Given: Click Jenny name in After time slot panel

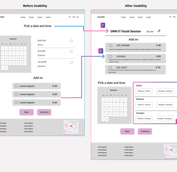Looking at the screenshot, I should pyautogui.click(x=139, y=86).
